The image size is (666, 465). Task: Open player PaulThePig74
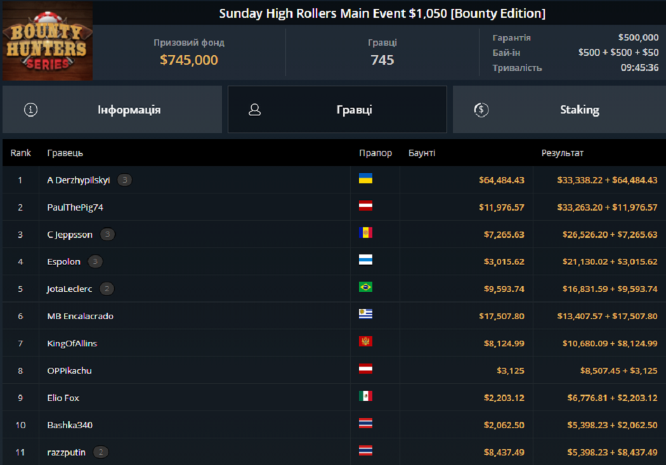pyautogui.click(x=75, y=207)
